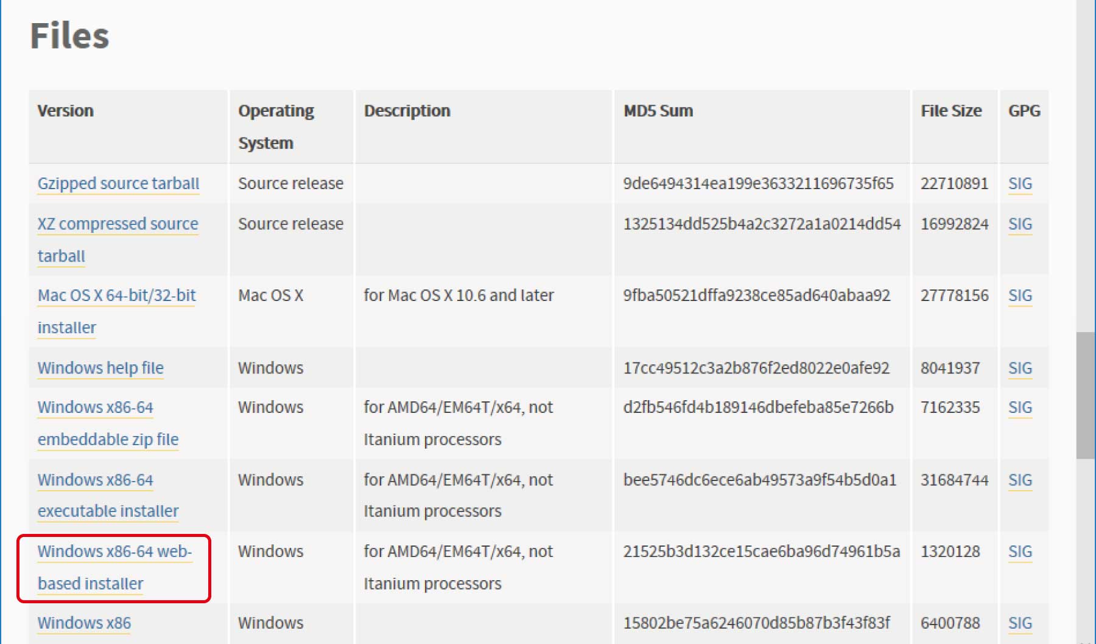Click file size 27778156
This screenshot has width=1096, height=644.
(954, 296)
